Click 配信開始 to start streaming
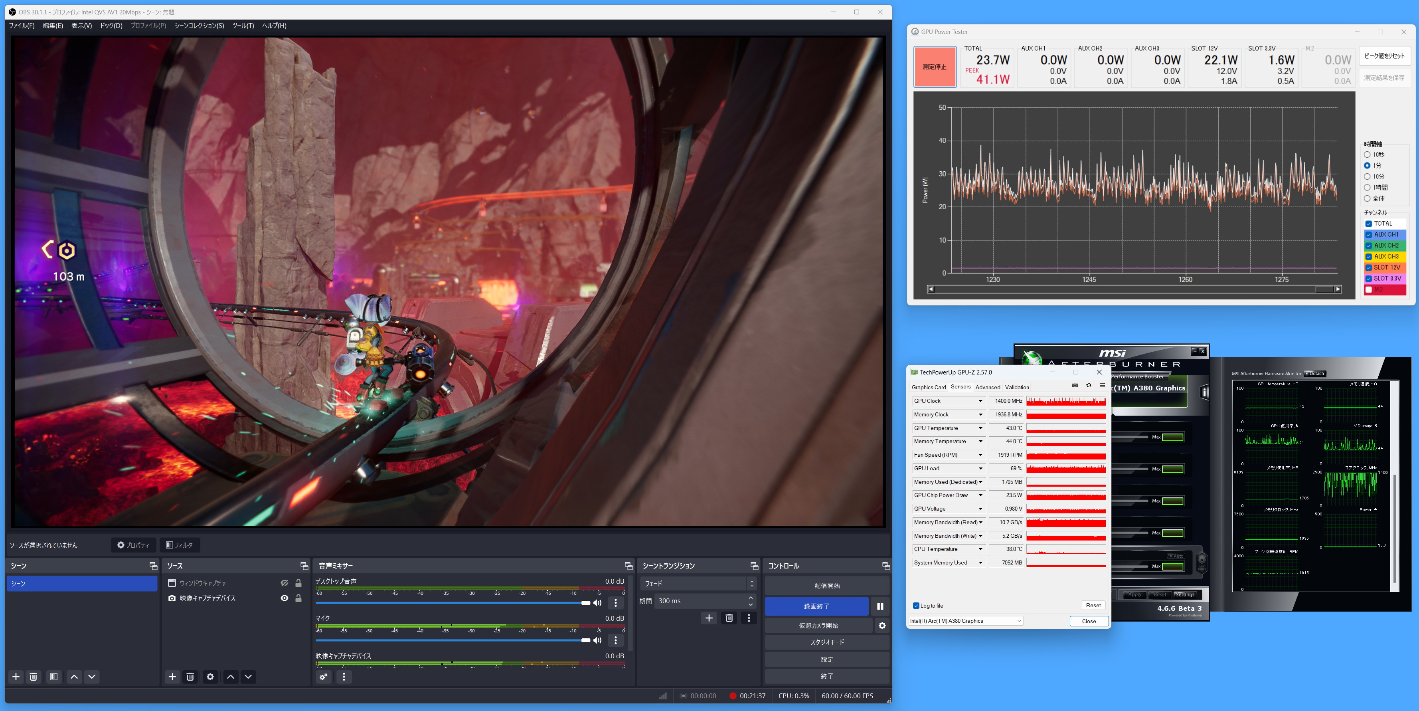This screenshot has height=711, width=1419. 827,586
